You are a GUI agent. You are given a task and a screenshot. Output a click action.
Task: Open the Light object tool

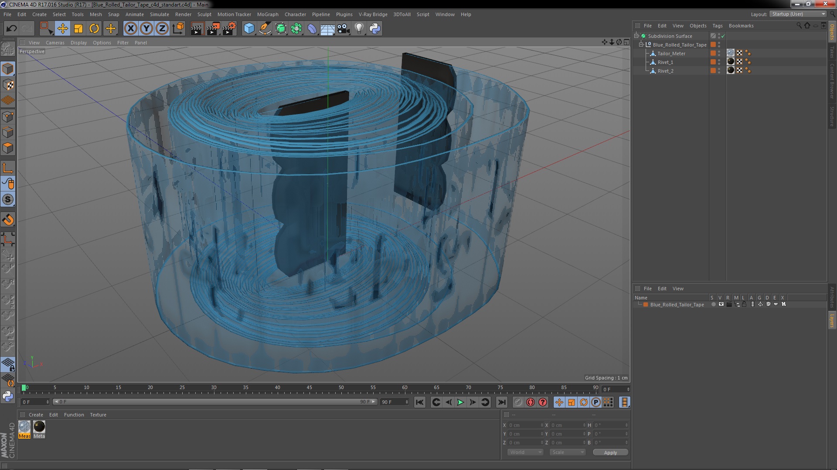(x=359, y=29)
